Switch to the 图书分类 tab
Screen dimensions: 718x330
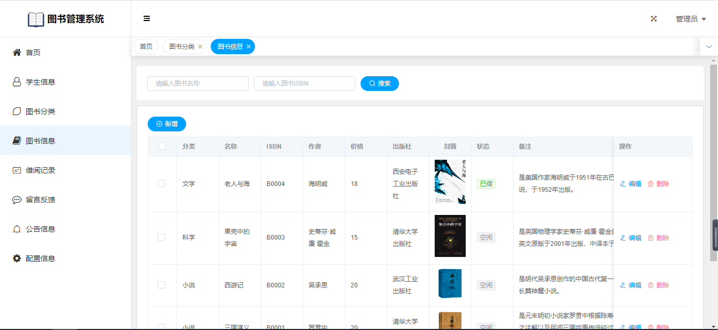[x=181, y=47]
